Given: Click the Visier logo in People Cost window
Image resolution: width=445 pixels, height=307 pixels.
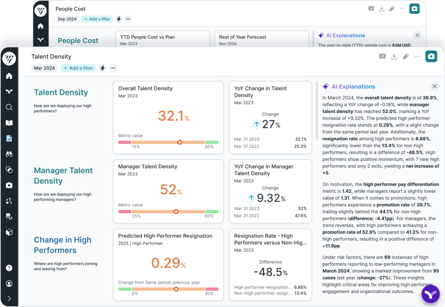Looking at the screenshot, I should coord(41,11).
